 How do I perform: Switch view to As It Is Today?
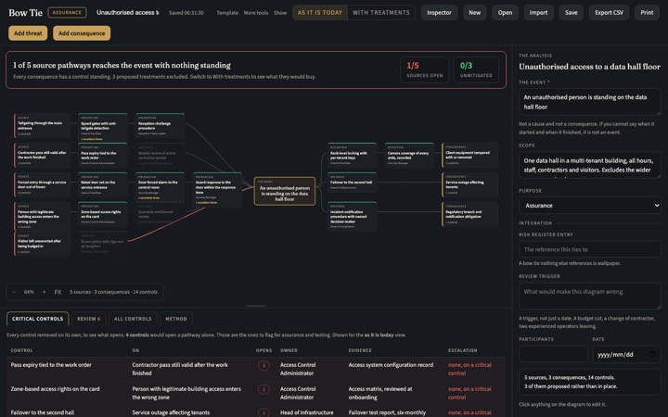tap(320, 13)
